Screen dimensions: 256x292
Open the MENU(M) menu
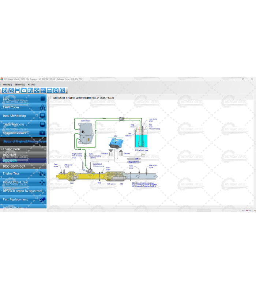(7, 85)
